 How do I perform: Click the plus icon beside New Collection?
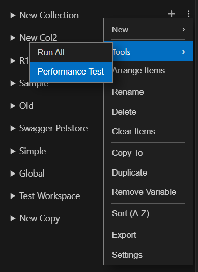pos(172,14)
